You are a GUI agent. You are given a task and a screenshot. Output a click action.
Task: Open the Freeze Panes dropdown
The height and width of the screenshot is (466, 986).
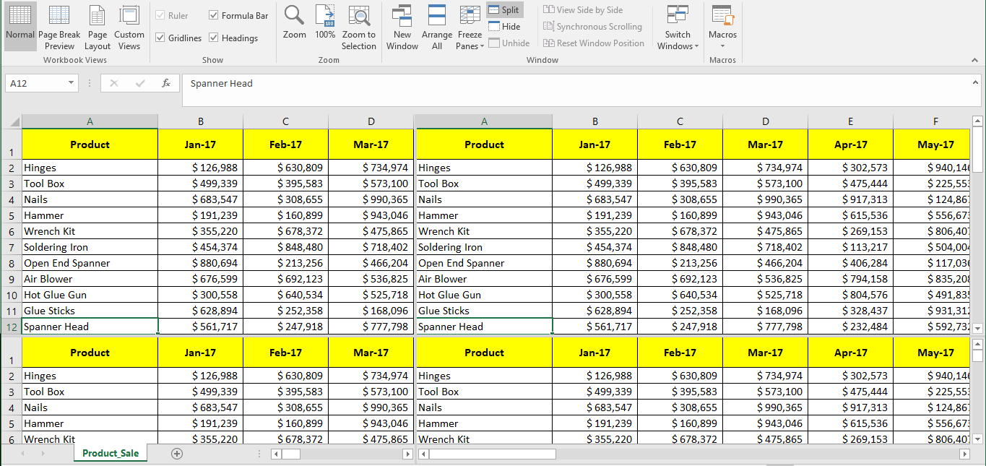(x=470, y=29)
